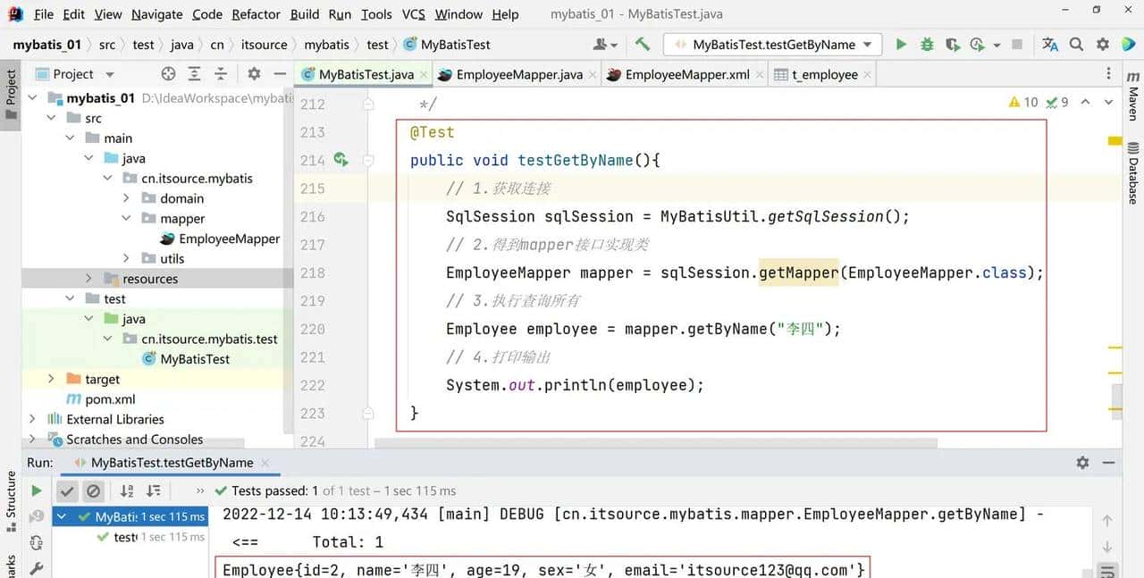
Task: Click the translate icon in toolbar
Action: pos(1050,45)
